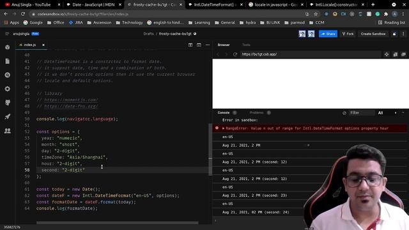Open the Console panel tab
Viewport: 409px width, 230px height.
224,112
